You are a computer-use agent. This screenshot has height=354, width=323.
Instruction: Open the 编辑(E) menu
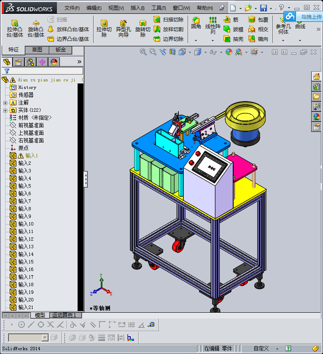[94, 8]
